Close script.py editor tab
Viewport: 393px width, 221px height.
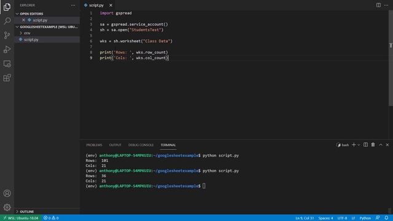pos(111,6)
